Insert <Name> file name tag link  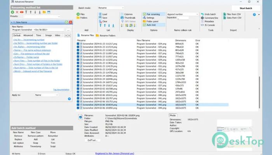click(32, 50)
